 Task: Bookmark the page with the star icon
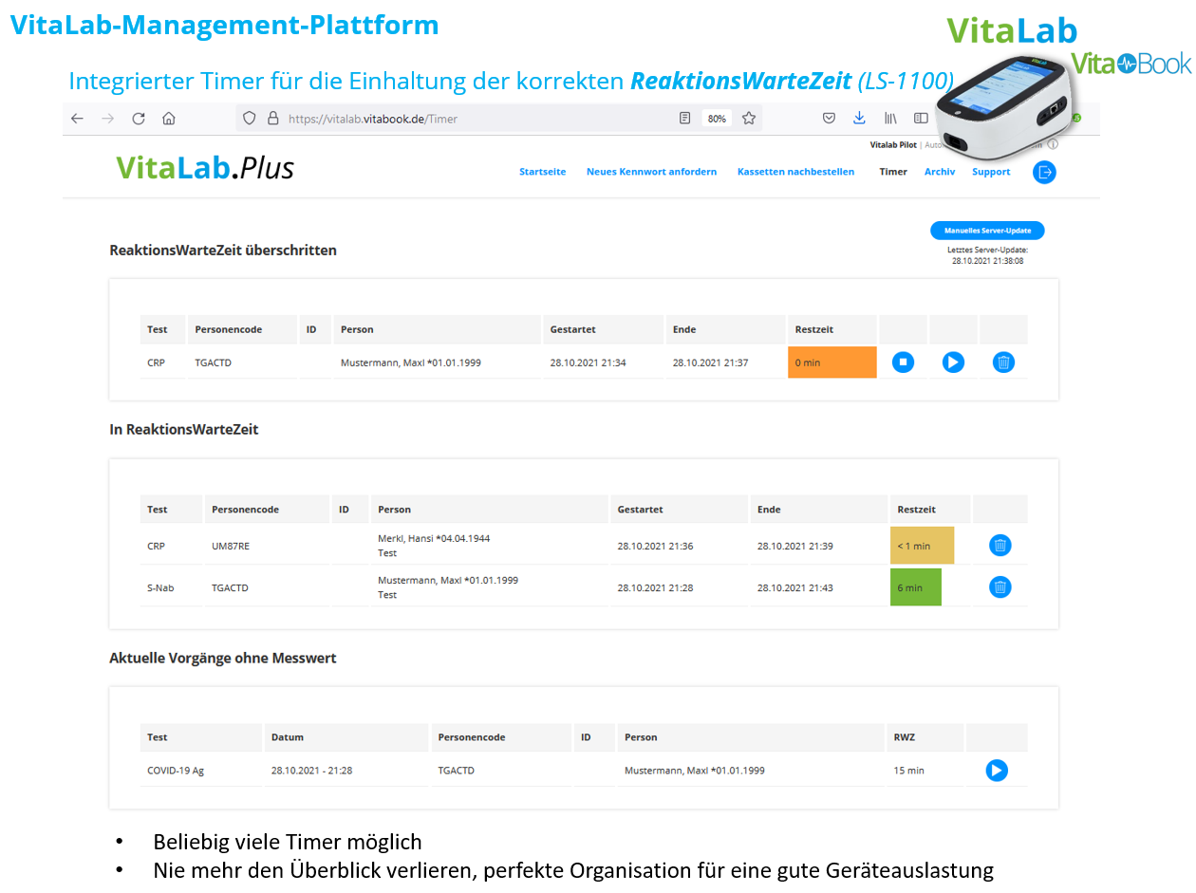tap(749, 119)
